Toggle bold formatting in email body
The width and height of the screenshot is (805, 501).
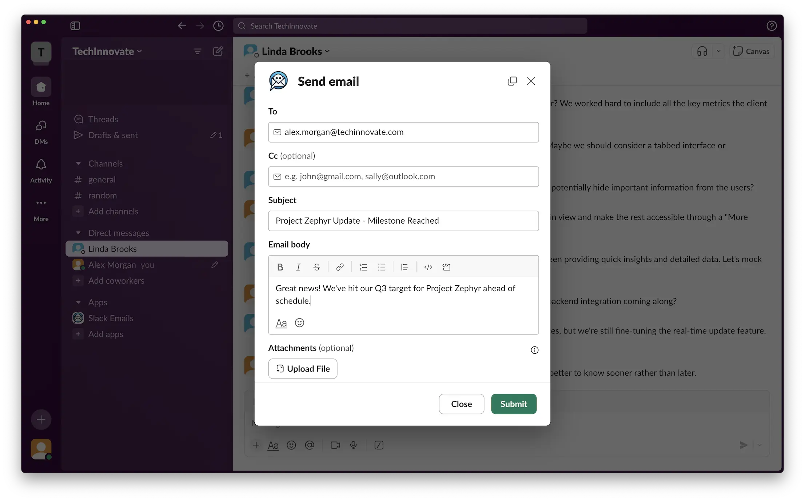[280, 267]
